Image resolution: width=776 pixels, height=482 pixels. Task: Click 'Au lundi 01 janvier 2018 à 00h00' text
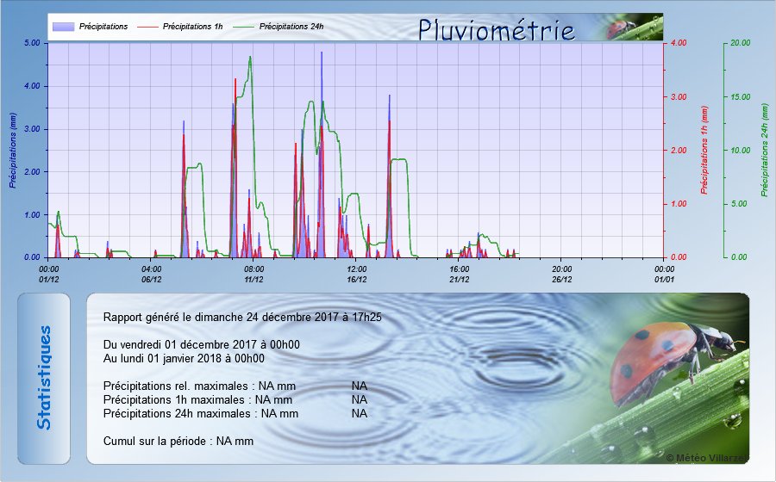click(x=184, y=359)
